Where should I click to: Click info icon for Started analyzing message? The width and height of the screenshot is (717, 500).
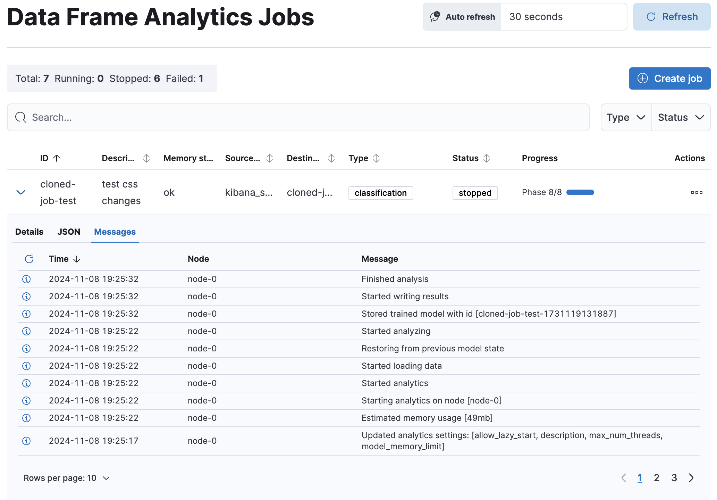pyautogui.click(x=26, y=331)
